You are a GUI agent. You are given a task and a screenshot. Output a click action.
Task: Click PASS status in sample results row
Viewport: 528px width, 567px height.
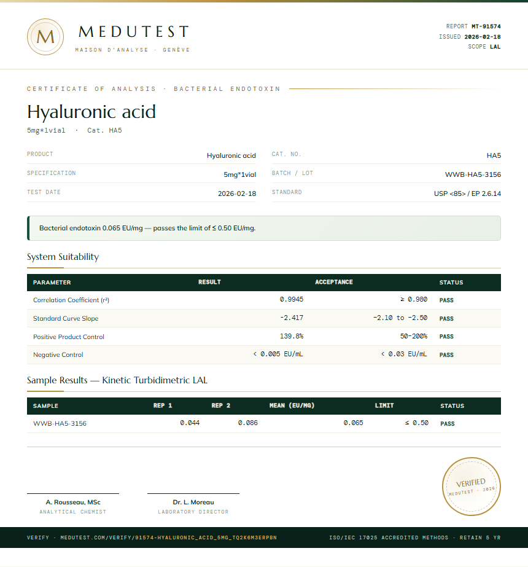click(x=448, y=423)
